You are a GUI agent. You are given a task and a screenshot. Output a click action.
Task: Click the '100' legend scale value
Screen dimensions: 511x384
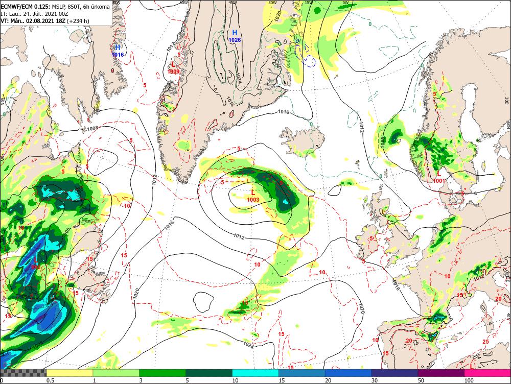(x=469, y=380)
